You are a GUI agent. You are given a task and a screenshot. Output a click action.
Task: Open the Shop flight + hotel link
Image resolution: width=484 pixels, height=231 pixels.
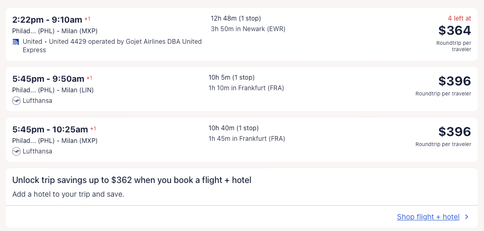point(428,217)
